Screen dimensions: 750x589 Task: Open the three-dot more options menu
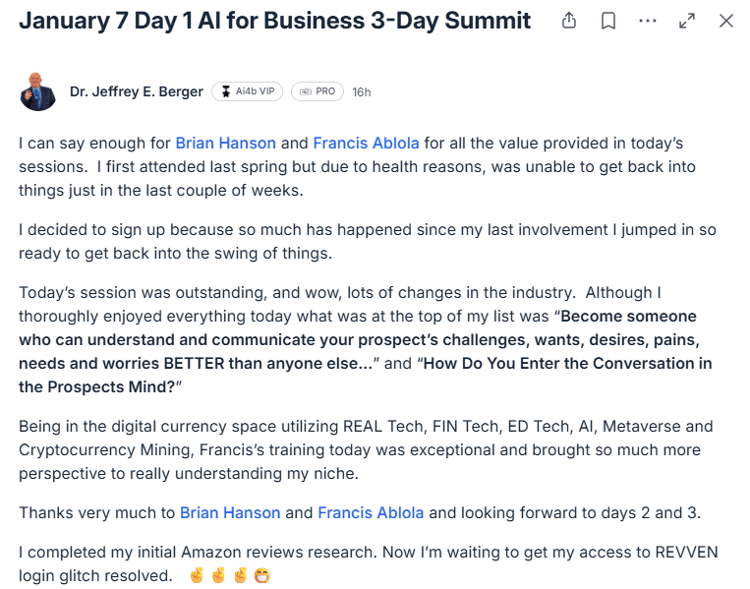point(648,21)
